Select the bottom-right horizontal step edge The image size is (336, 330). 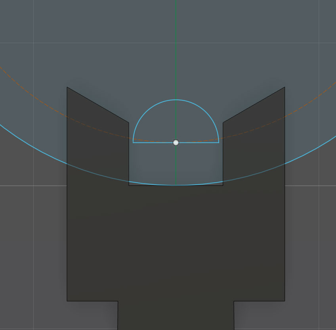259,301
